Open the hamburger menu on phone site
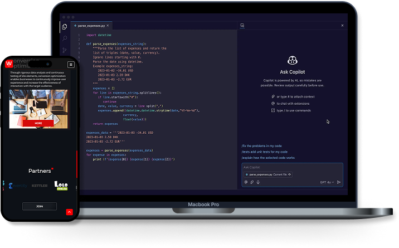This screenshot has width=399, height=248. (71, 65)
